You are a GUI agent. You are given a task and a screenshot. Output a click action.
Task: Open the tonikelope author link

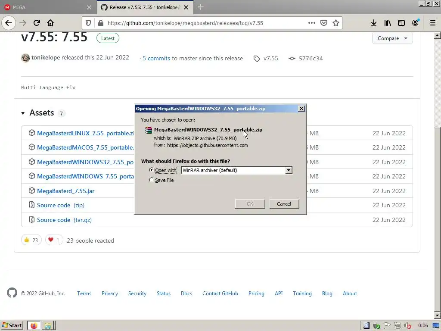46,57
